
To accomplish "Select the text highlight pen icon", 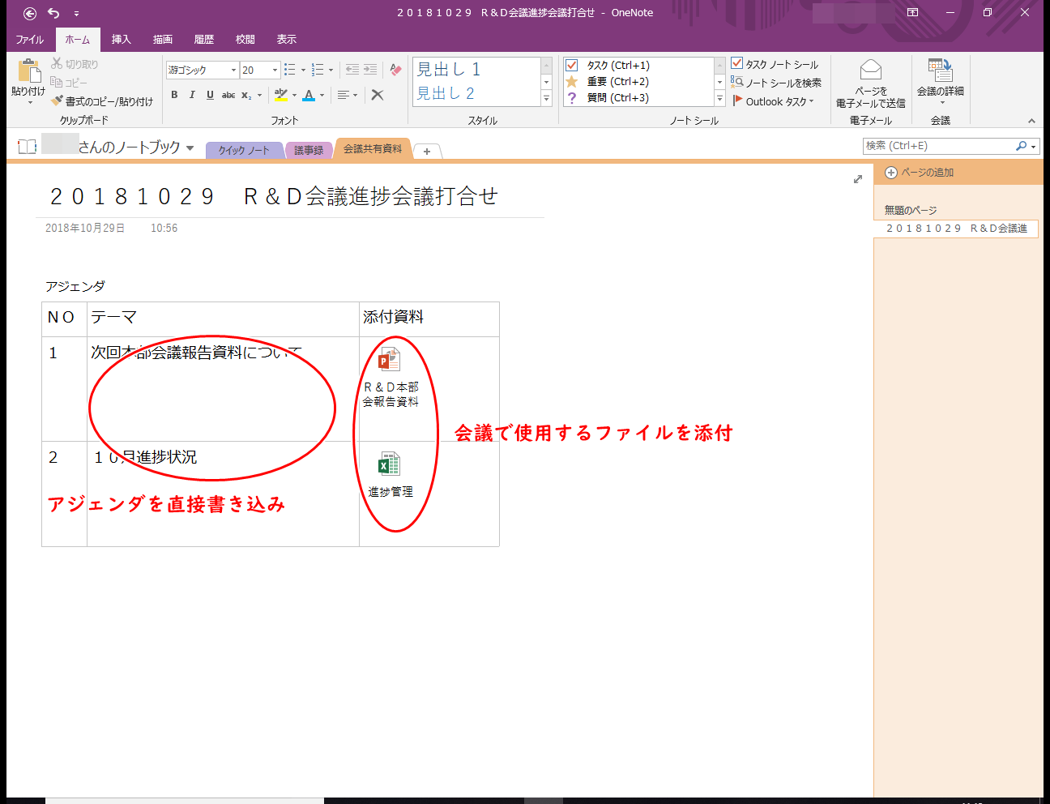I will coord(280,95).
